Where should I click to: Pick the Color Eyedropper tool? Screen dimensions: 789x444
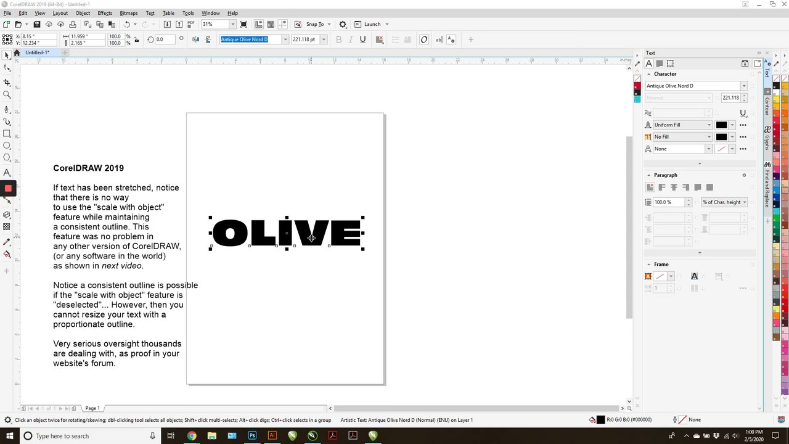(x=7, y=242)
